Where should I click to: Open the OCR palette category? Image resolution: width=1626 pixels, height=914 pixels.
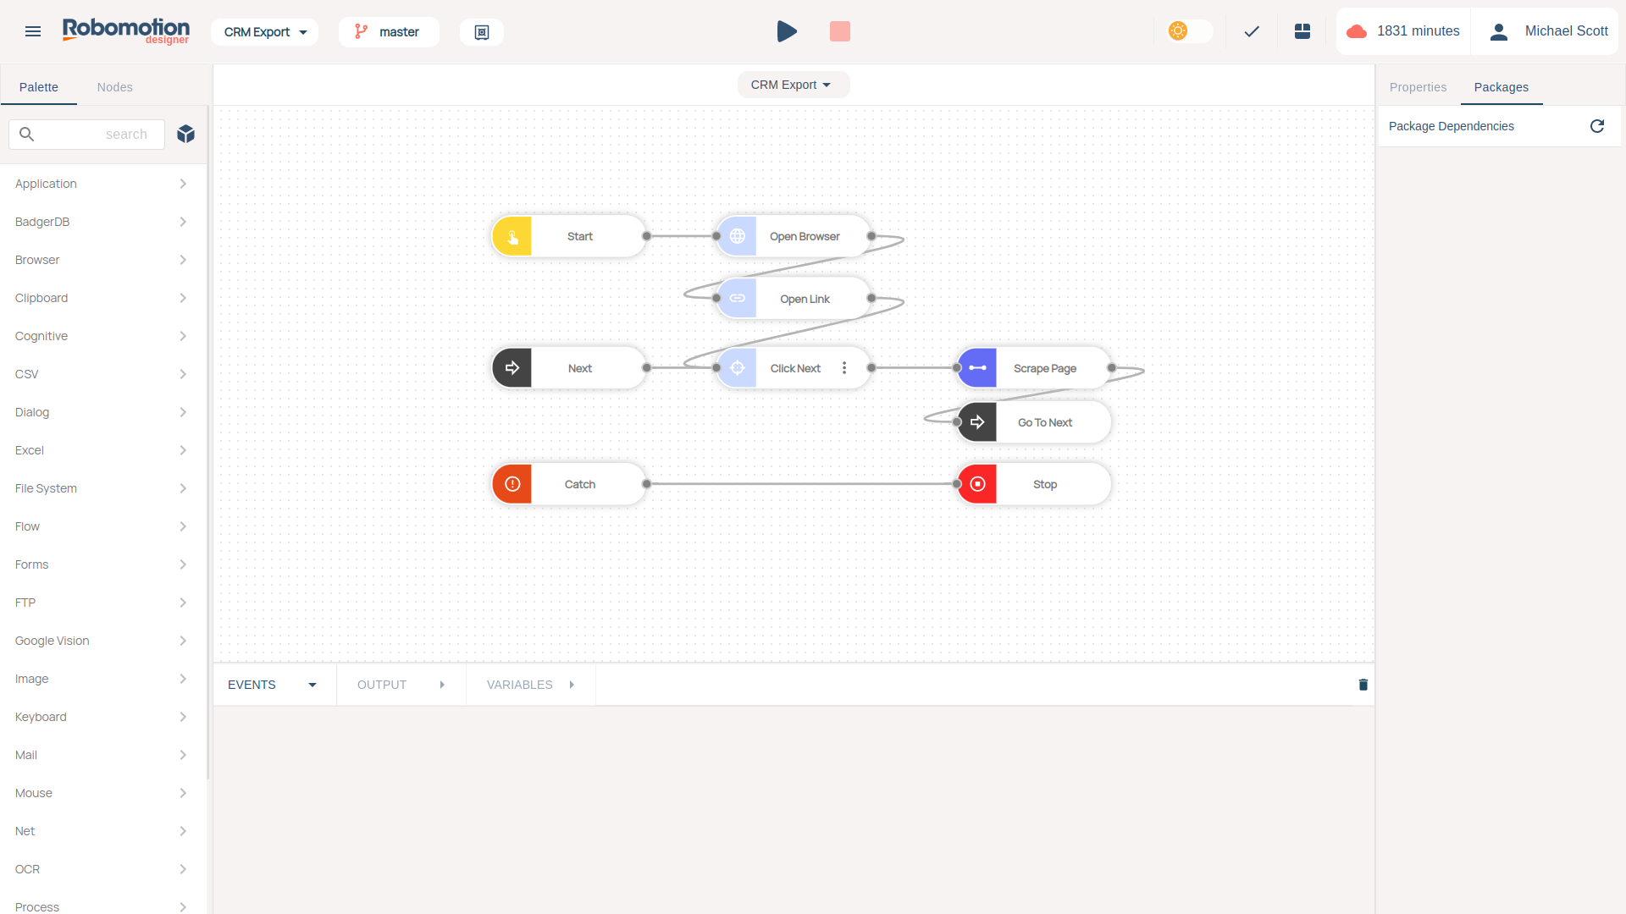tap(102, 869)
